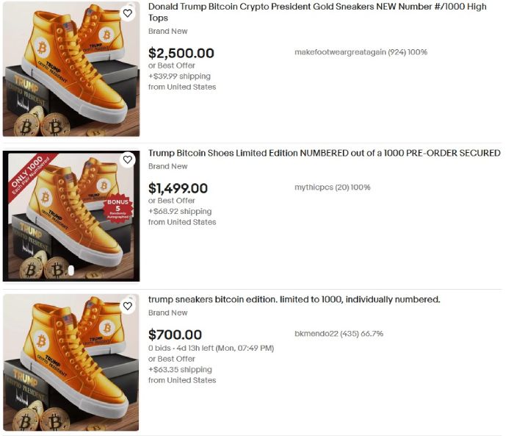Open "trump sneakers bitcoin edition" listing title

294,299
